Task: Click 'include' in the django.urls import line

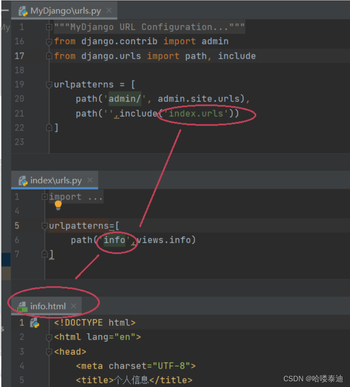Action: (x=237, y=56)
